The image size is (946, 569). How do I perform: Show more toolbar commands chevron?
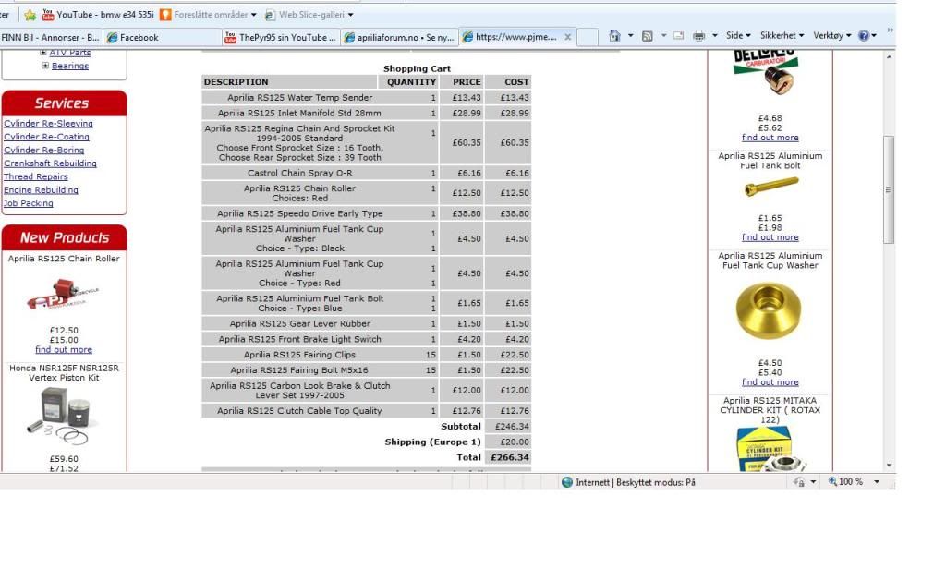[890, 30]
